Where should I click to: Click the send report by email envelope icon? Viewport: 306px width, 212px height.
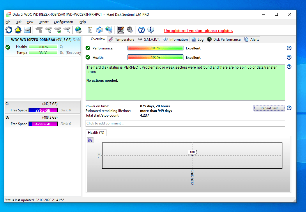coord(99,30)
